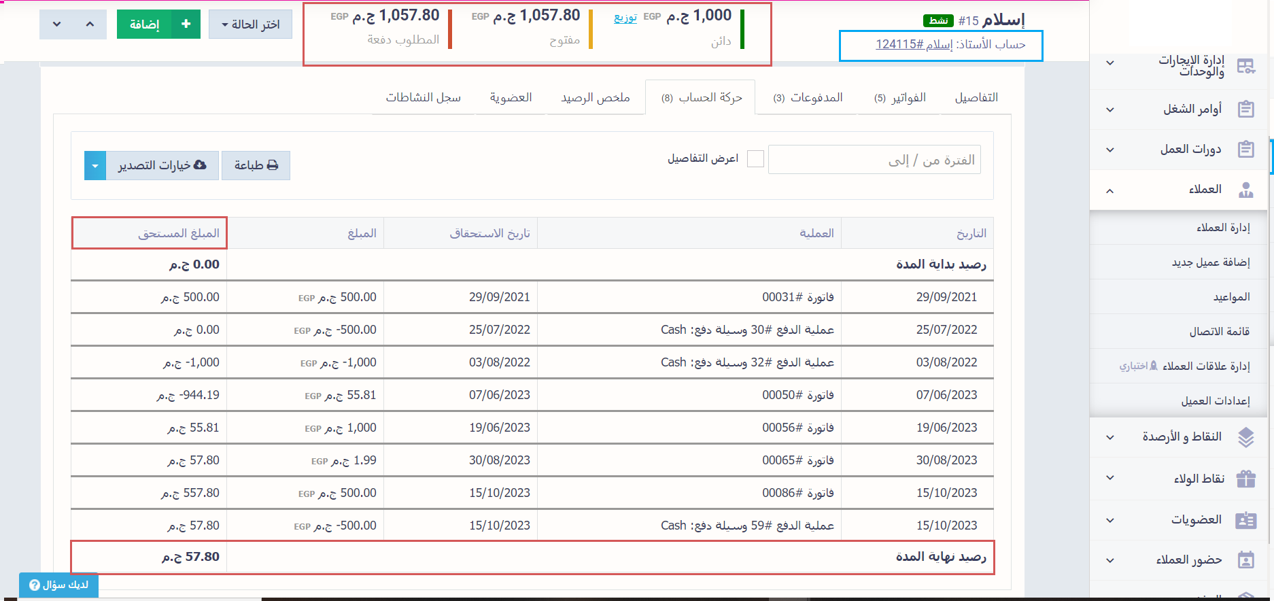This screenshot has width=1274, height=601.
Task: Click the rentals and units management icon
Action: (x=1245, y=66)
